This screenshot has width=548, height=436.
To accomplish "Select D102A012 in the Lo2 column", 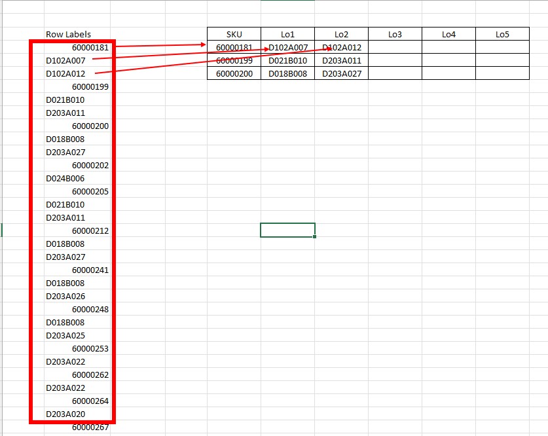I will (x=342, y=47).
